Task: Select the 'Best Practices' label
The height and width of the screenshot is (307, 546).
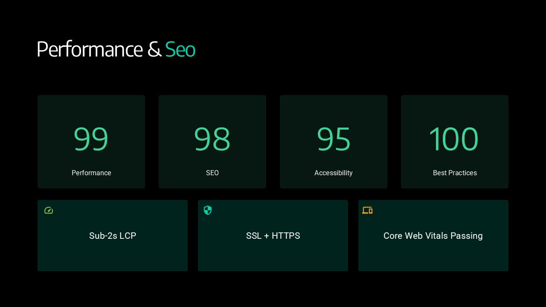Action: pyautogui.click(x=455, y=173)
